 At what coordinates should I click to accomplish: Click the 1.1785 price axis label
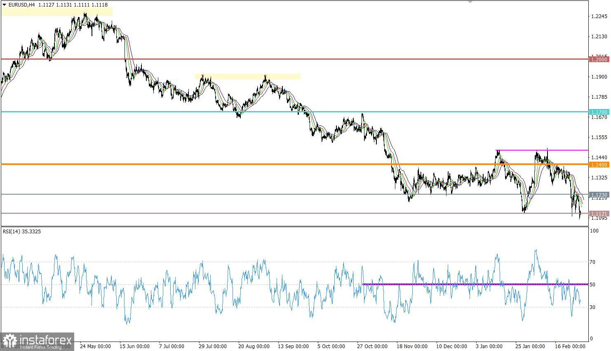[599, 97]
